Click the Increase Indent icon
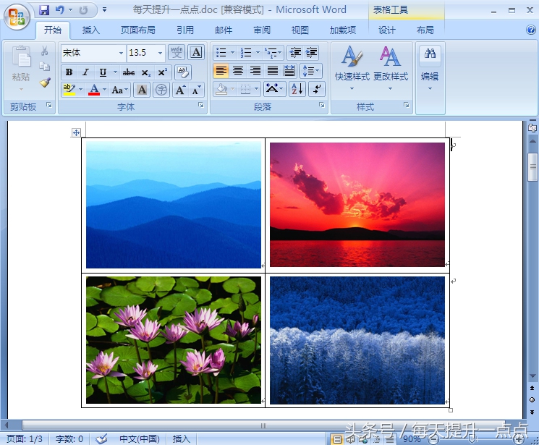Image resolution: width=539 pixels, height=445 pixels. 311,53
